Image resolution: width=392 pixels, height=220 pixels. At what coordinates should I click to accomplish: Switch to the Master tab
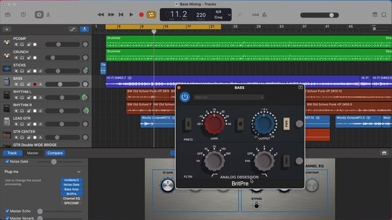point(32,153)
